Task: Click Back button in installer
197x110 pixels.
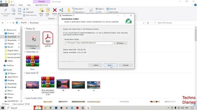Action: point(95,65)
